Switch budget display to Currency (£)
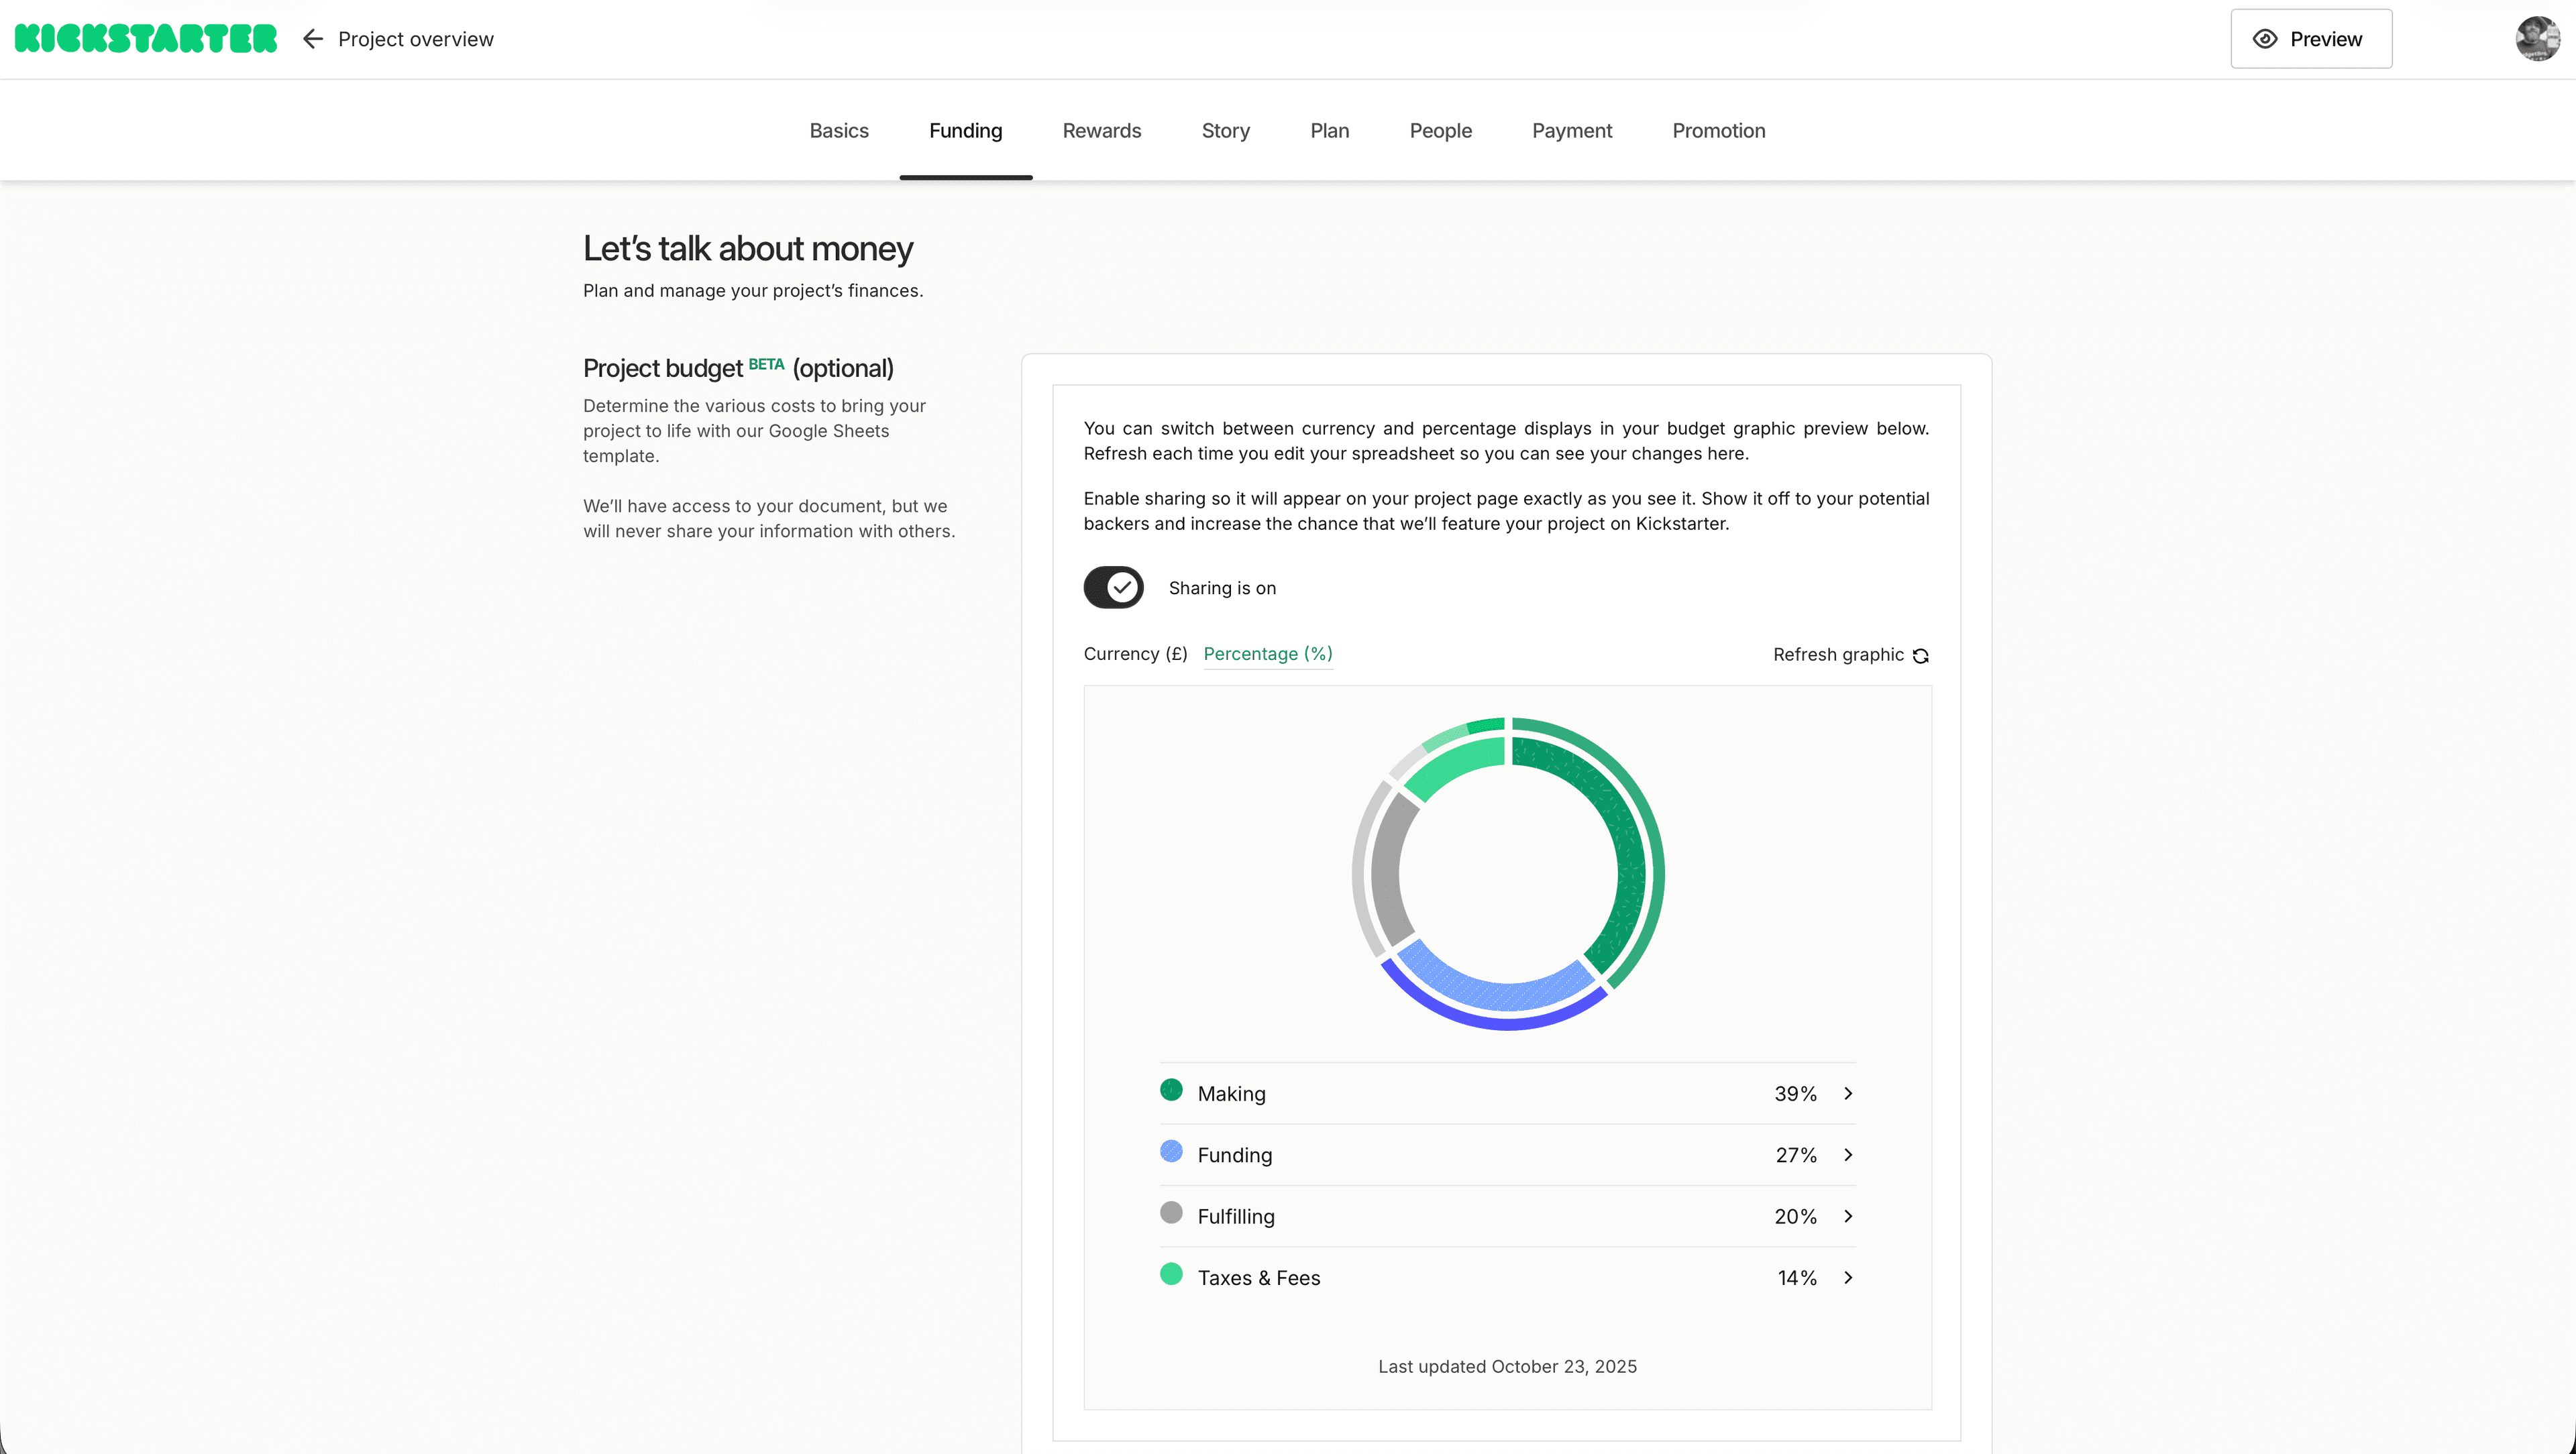 point(1135,653)
